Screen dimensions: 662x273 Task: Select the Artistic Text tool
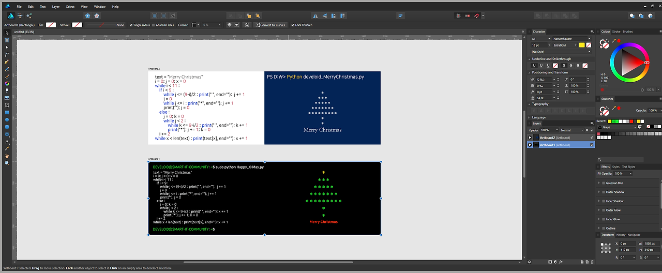click(7, 141)
